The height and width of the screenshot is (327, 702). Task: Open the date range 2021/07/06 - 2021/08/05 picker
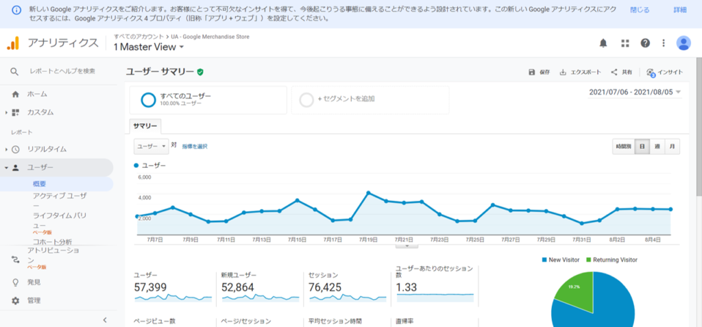click(x=635, y=93)
